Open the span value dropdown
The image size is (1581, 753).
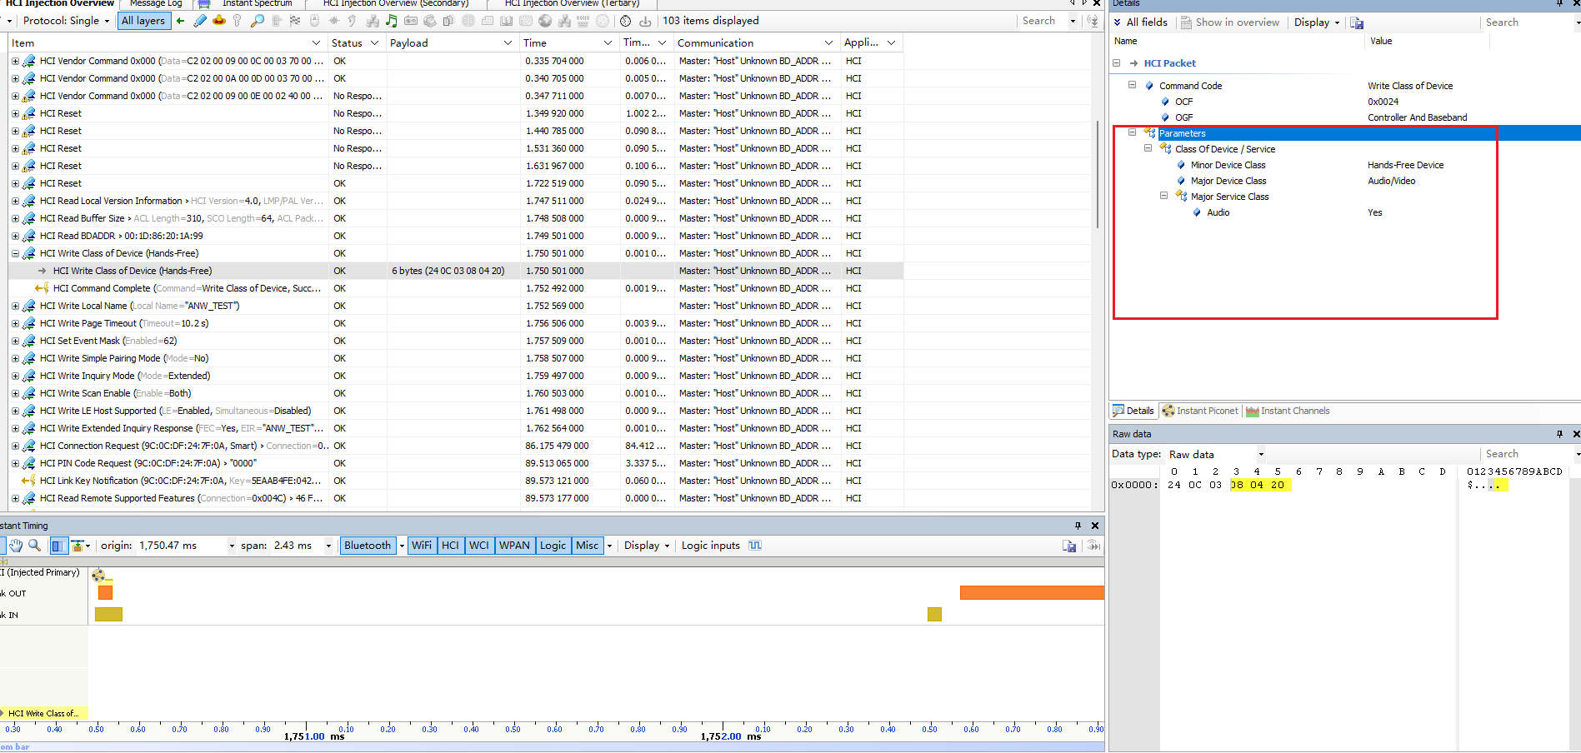pyautogui.click(x=328, y=546)
